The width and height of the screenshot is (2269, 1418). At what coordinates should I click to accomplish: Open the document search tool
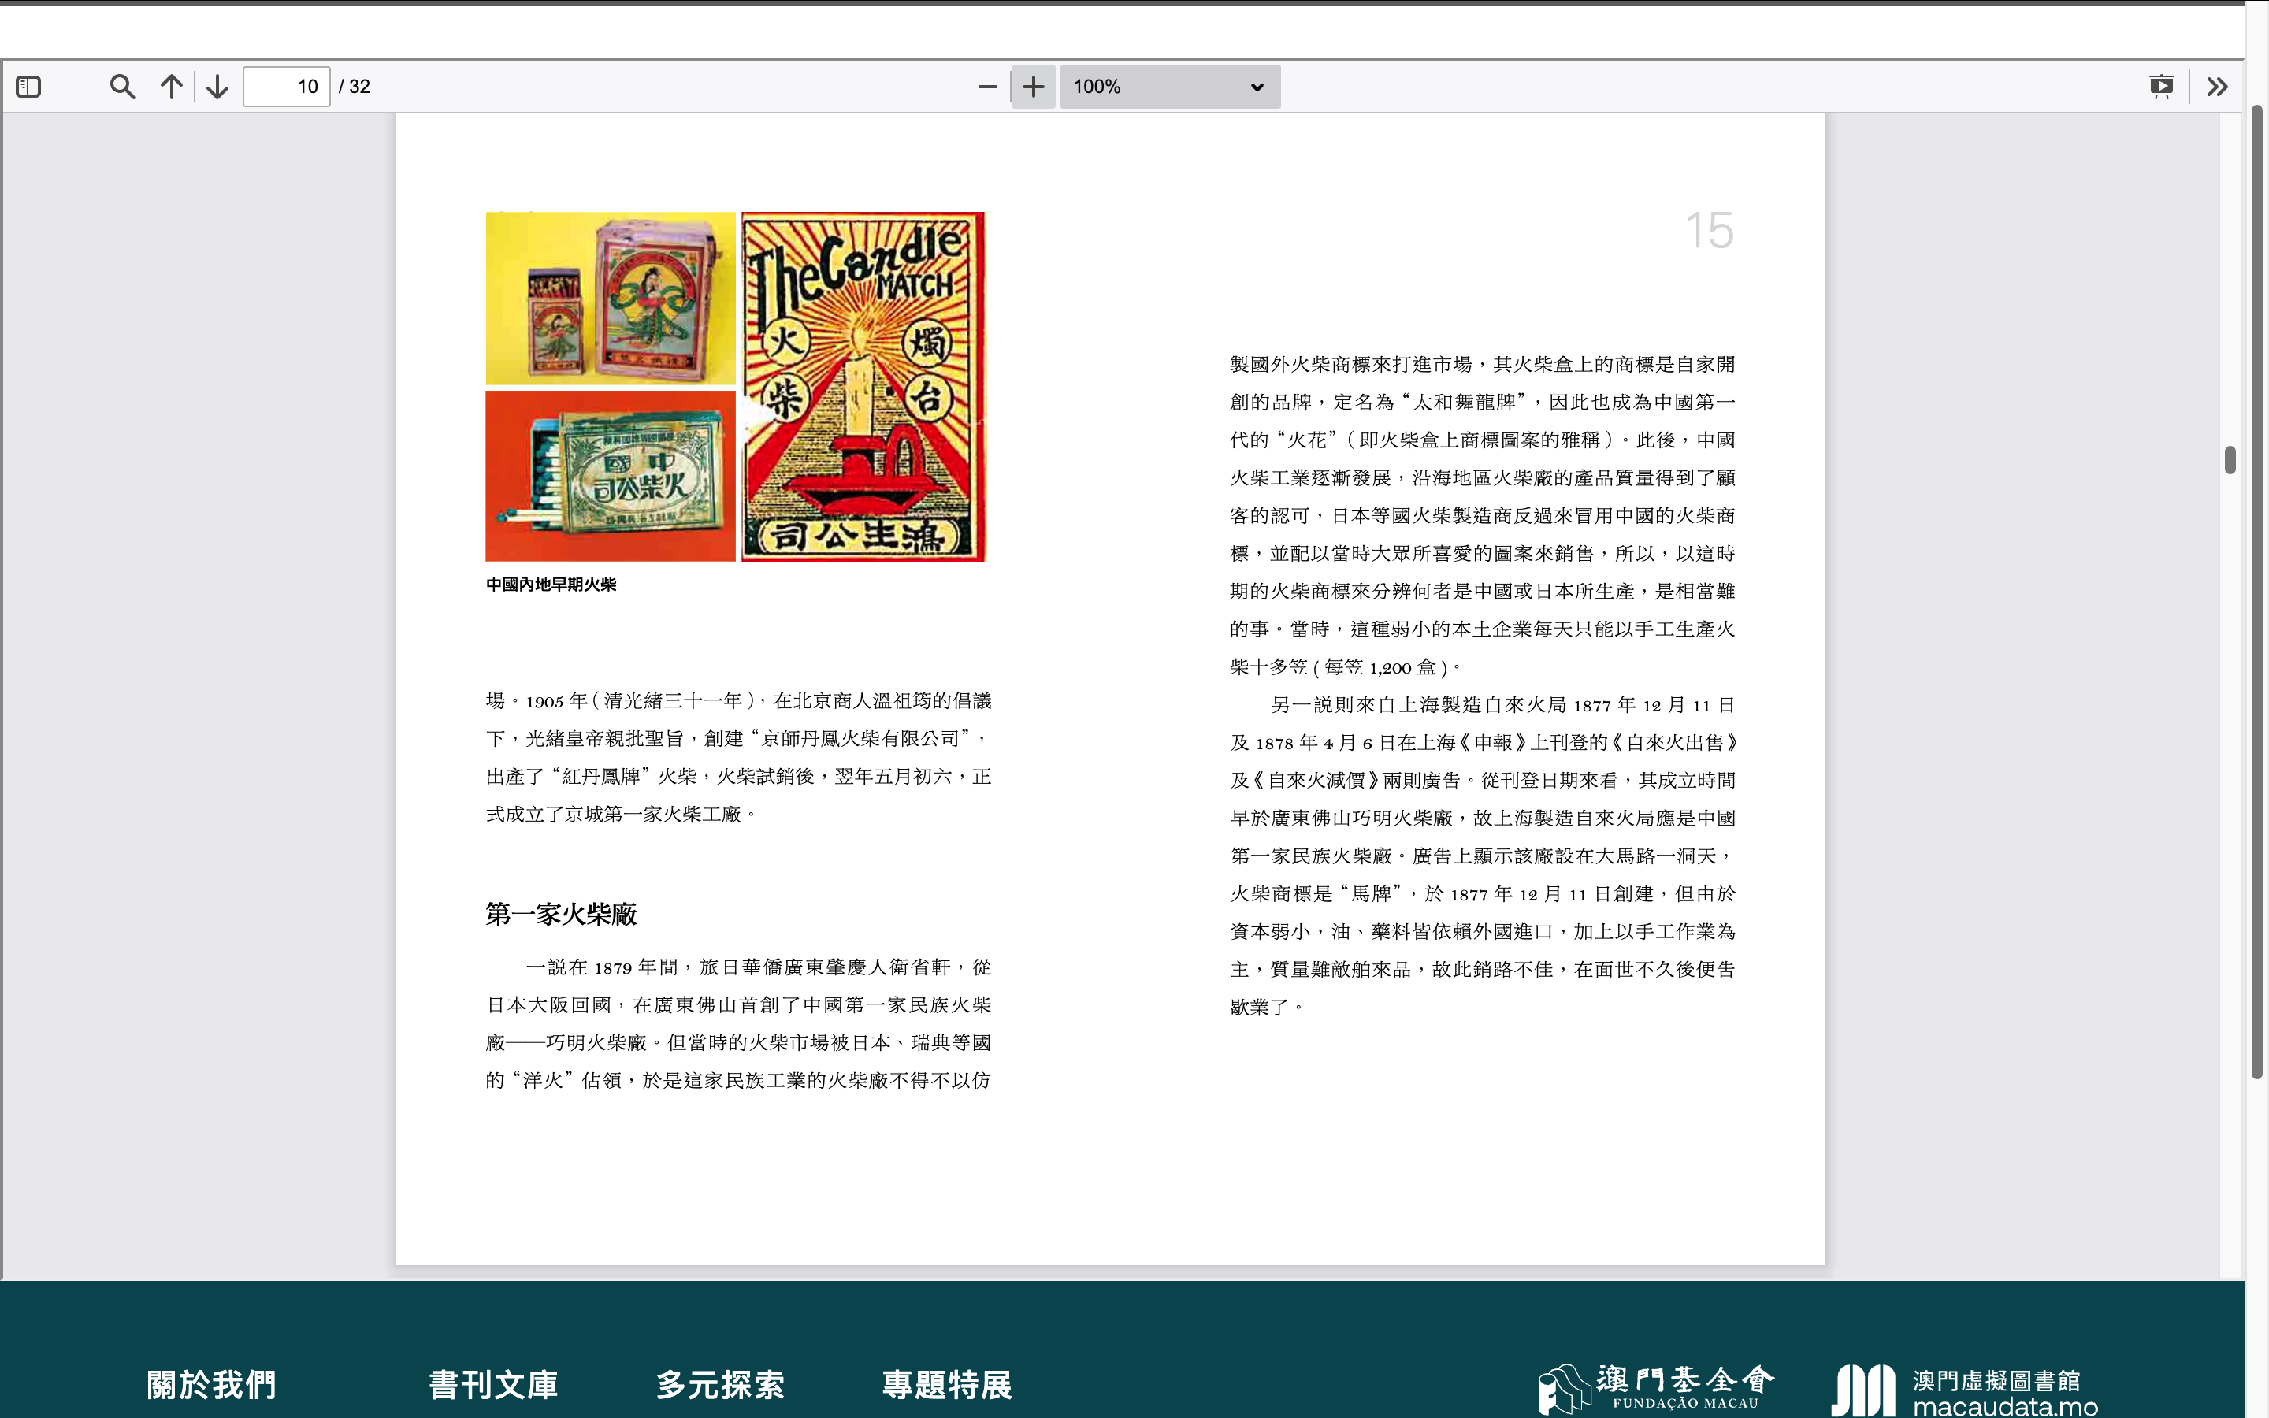(122, 85)
